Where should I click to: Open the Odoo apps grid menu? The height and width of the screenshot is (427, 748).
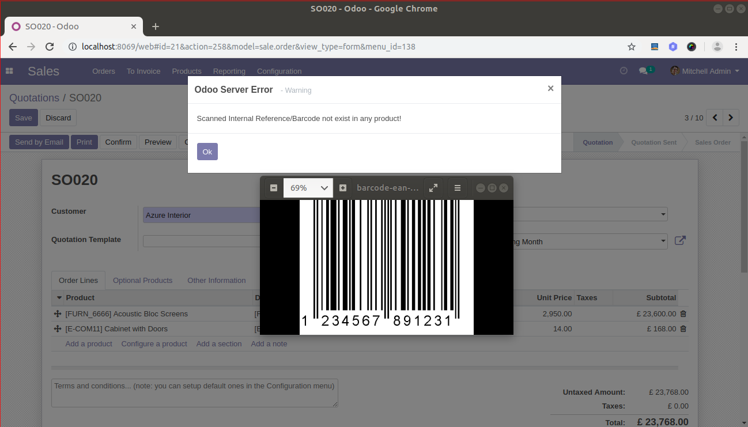point(9,71)
